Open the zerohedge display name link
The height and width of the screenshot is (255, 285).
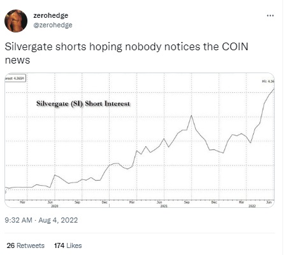pyautogui.click(x=51, y=15)
